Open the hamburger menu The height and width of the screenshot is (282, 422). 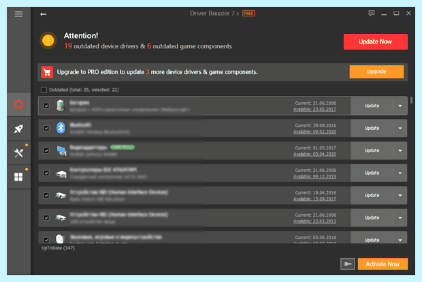pos(18,14)
